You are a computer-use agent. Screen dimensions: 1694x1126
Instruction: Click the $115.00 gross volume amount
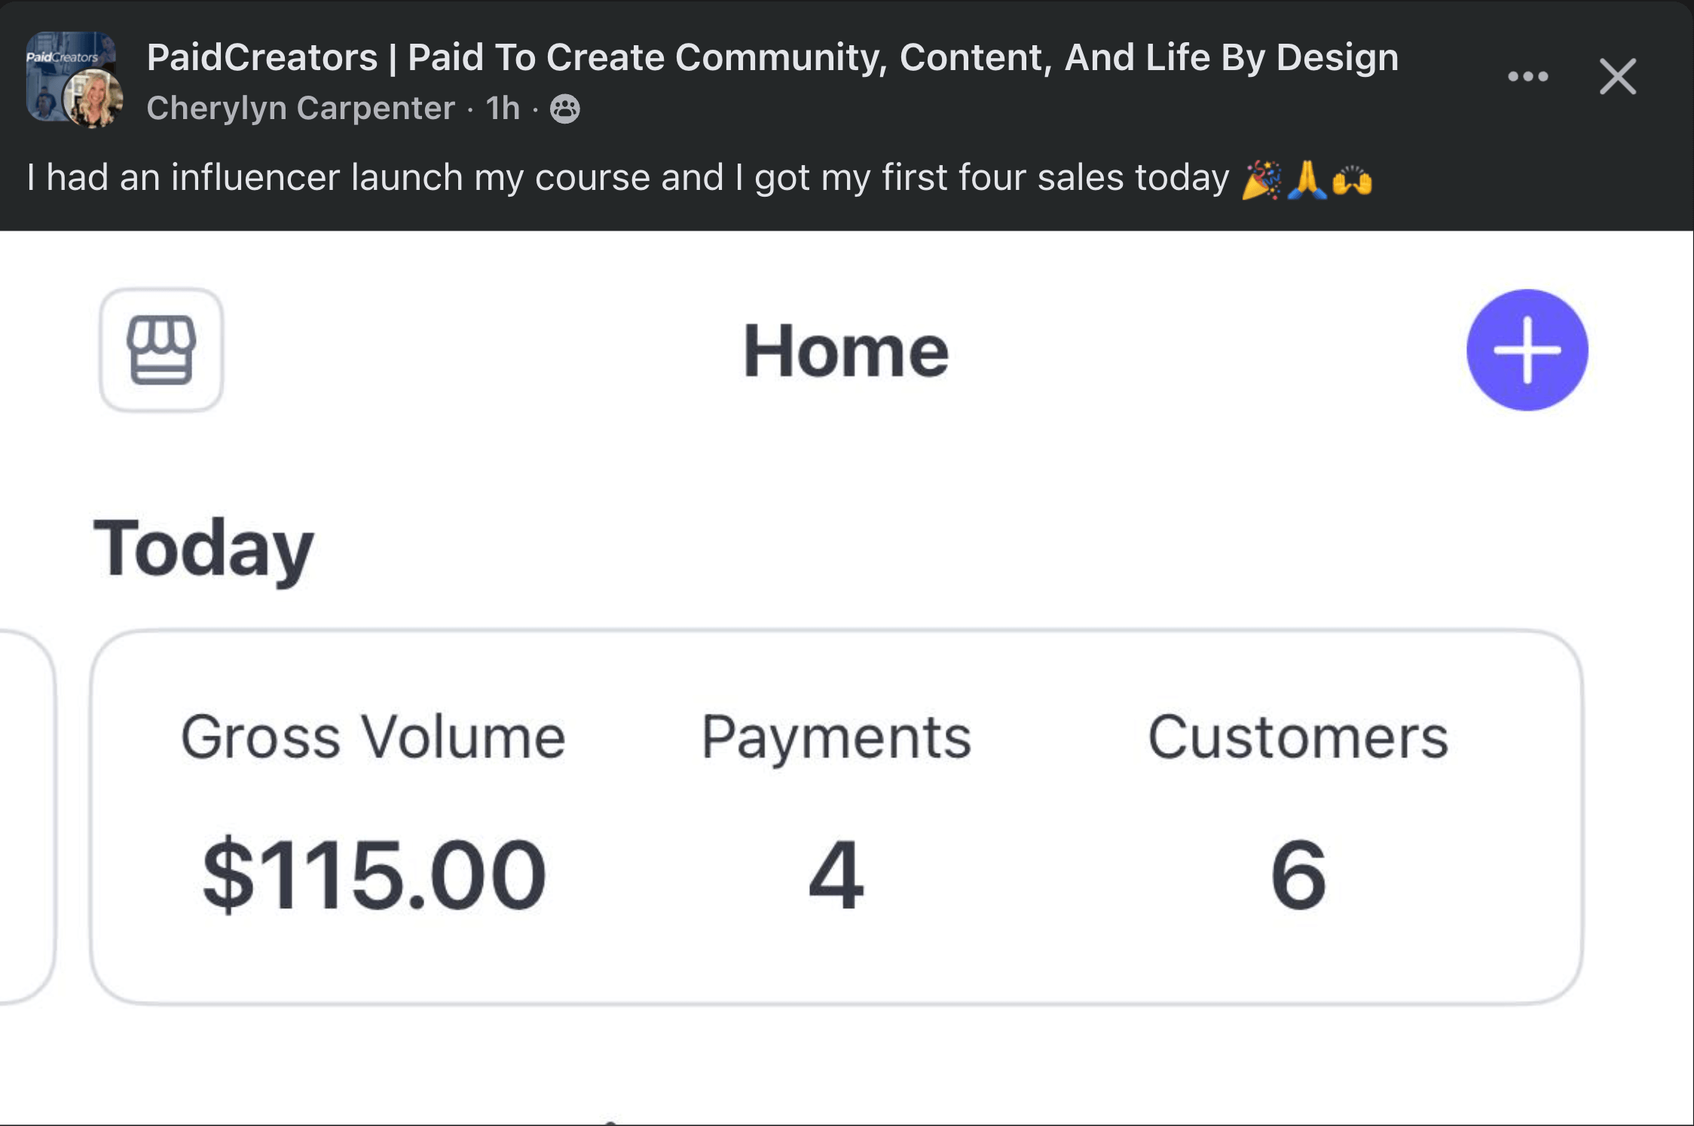(375, 874)
